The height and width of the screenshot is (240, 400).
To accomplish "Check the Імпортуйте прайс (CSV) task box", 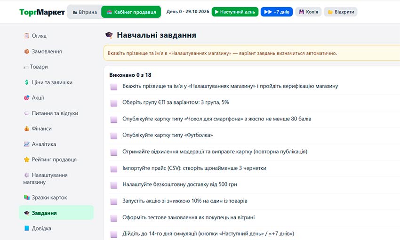I will pos(114,169).
